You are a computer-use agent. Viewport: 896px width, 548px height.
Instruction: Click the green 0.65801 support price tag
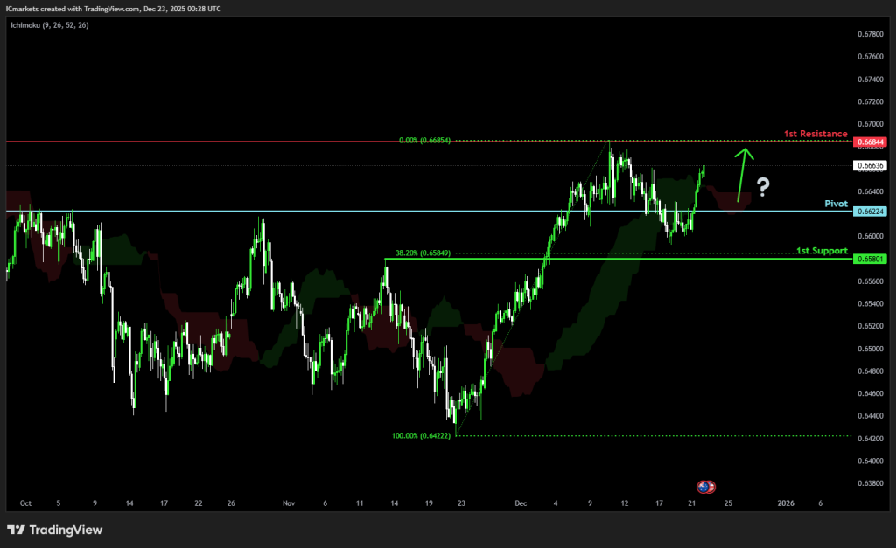click(x=871, y=259)
